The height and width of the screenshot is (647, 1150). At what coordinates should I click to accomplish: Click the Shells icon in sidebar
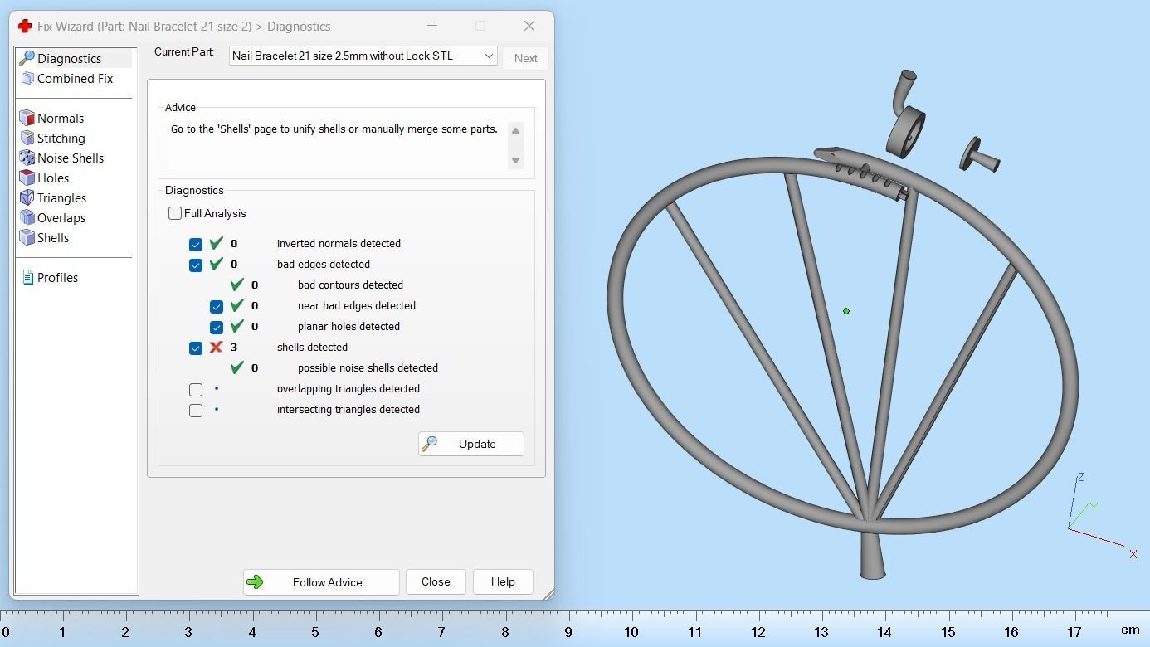tap(27, 237)
